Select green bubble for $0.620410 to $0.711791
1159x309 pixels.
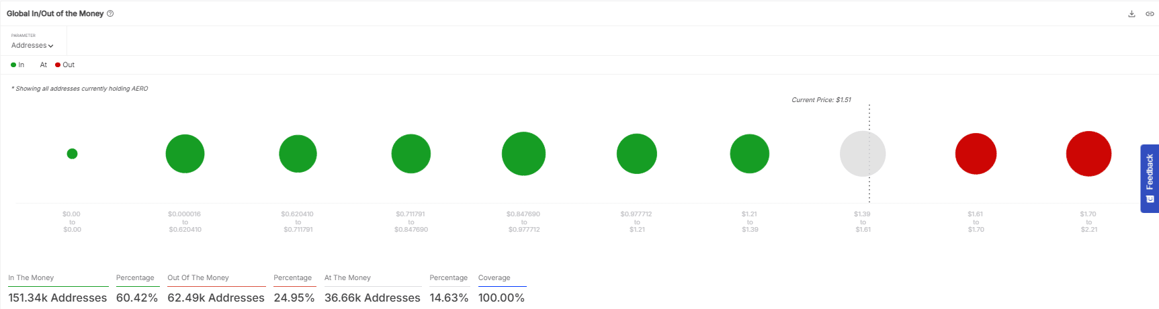tap(298, 154)
